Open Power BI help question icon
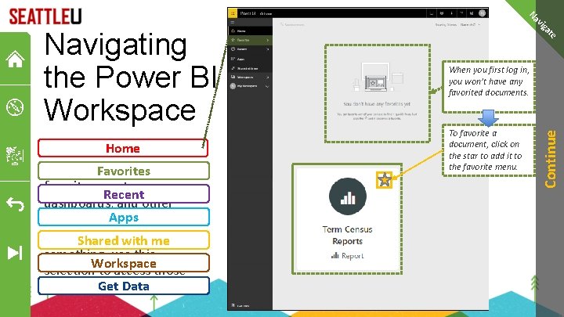The image size is (564, 317). tap(461, 13)
